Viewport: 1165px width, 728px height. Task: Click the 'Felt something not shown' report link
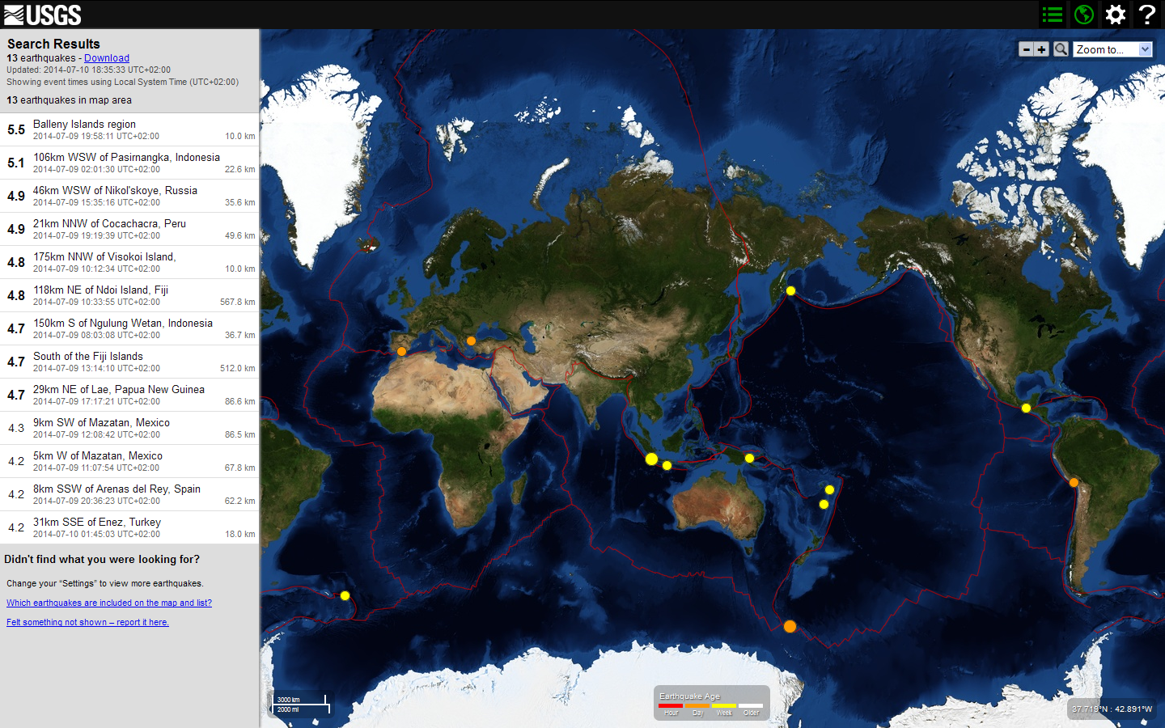coord(87,622)
